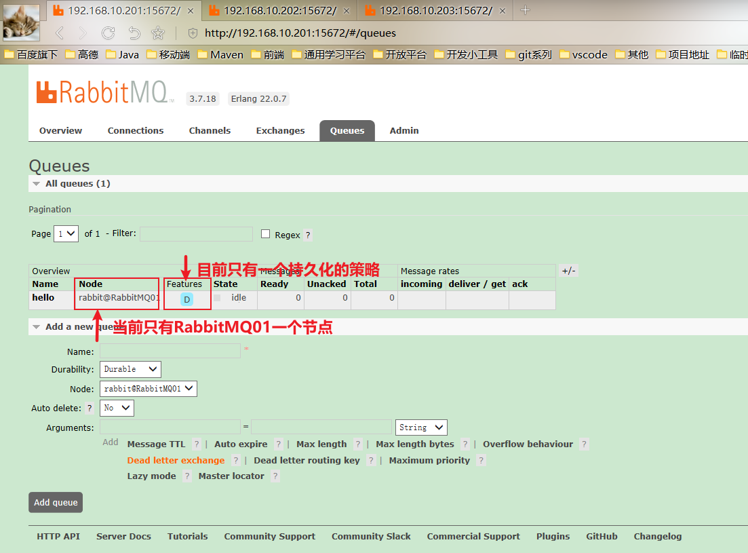Open a new browser tab with plus icon
This screenshot has height=553, width=748.
click(525, 10)
